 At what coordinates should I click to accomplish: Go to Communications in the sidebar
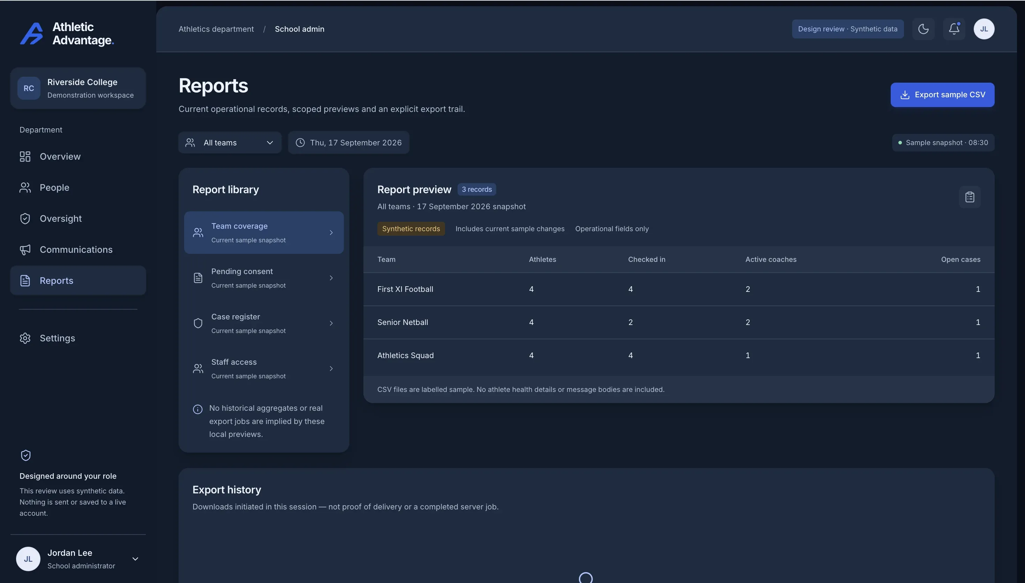[x=78, y=249]
